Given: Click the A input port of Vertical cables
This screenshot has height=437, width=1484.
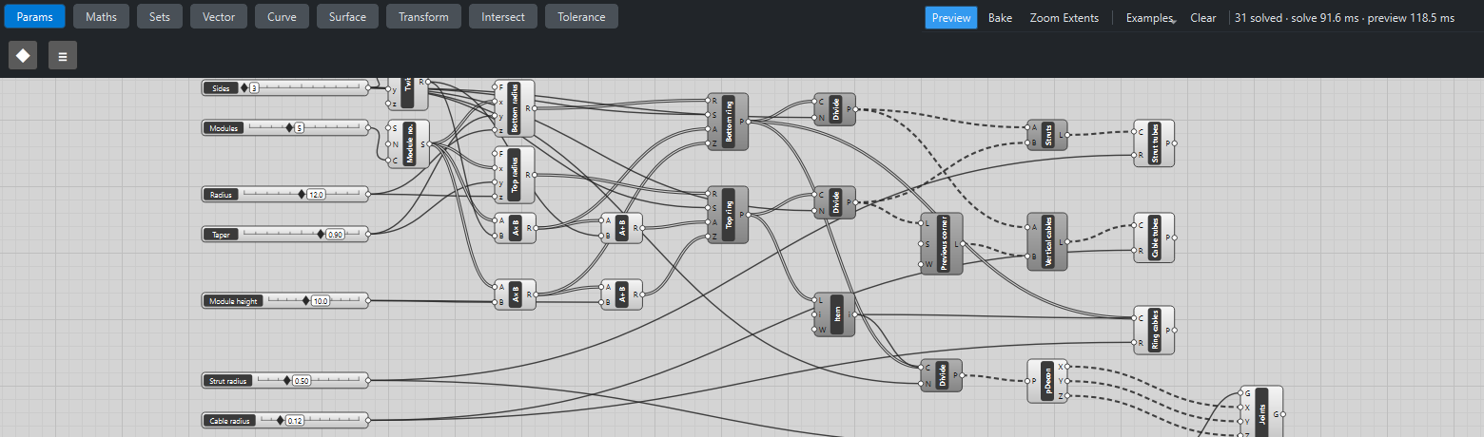Looking at the screenshot, I should (1029, 227).
